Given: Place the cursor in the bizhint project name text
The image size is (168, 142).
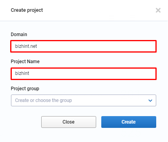Looking at the screenshot, I should [x=22, y=73].
